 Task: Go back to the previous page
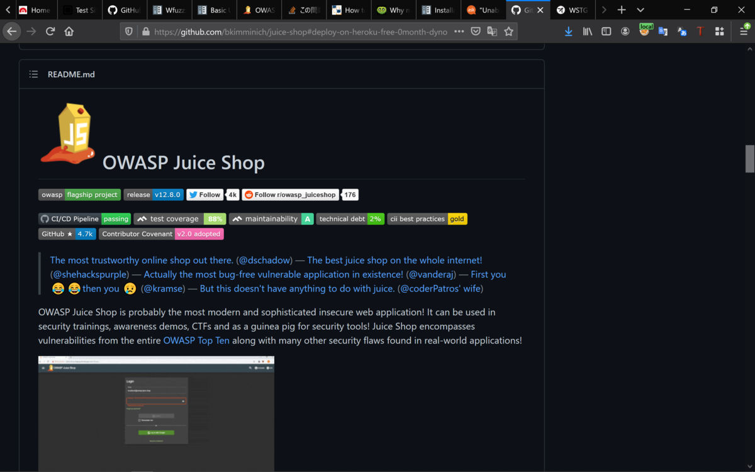[12, 31]
